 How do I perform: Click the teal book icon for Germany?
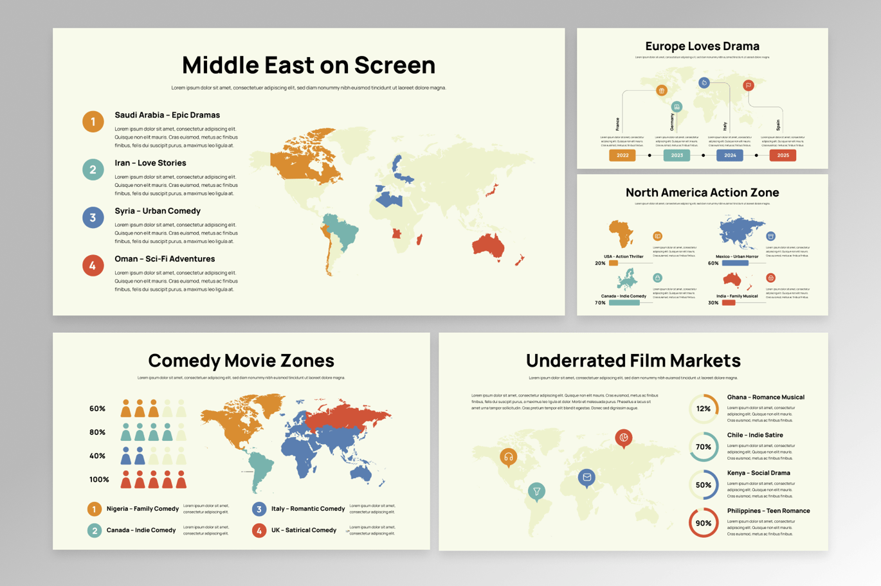(677, 107)
